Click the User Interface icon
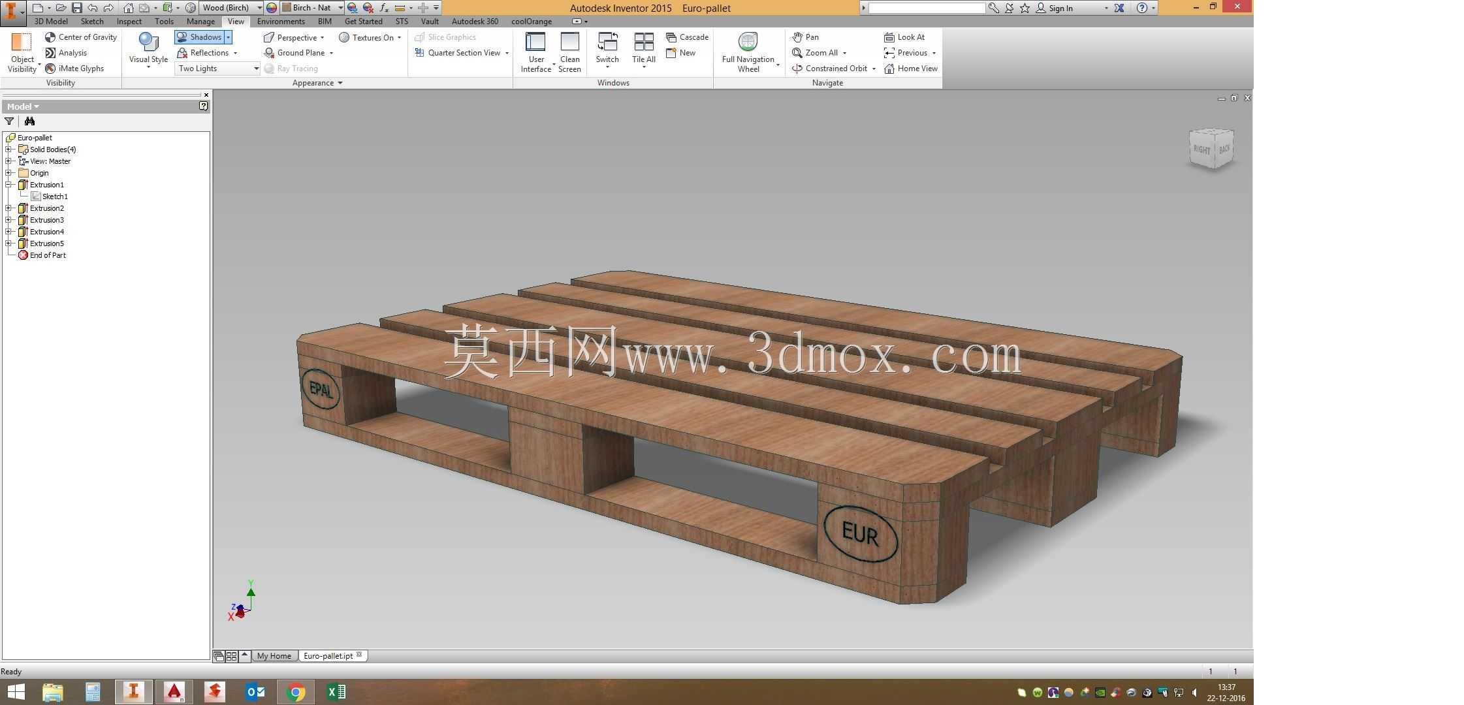 (535, 42)
